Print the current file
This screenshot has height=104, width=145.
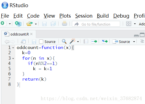65,23
